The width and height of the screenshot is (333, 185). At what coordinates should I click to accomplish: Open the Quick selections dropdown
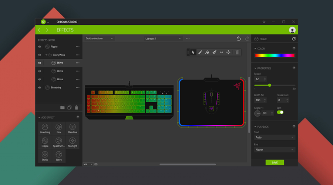coord(99,38)
